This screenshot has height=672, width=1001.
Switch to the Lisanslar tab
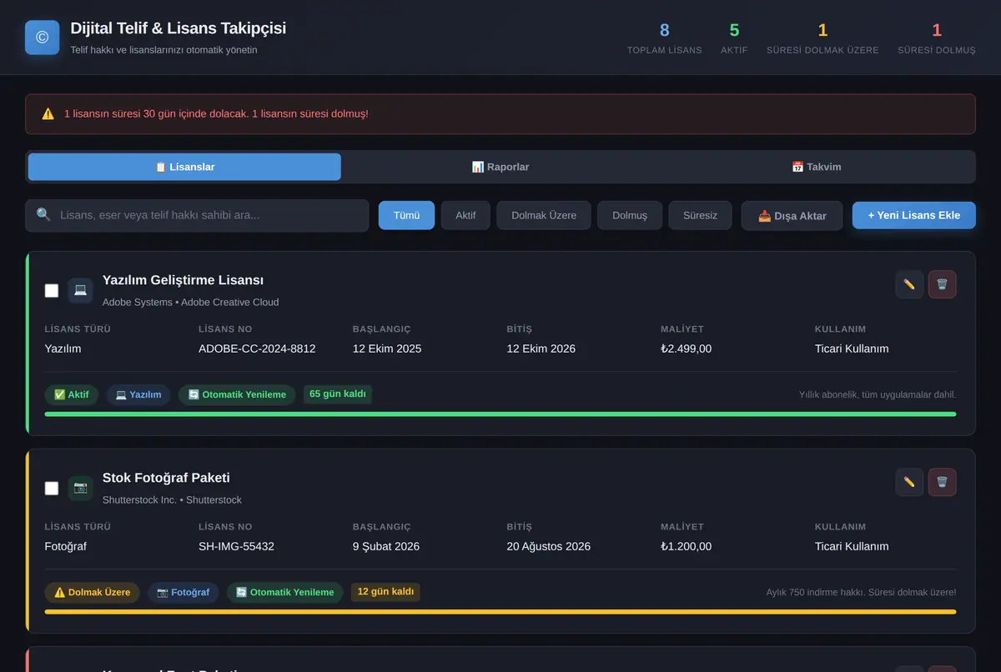[x=184, y=167]
